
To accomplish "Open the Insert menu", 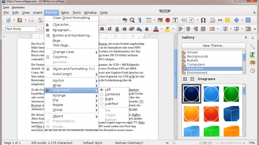I will 38,13.
